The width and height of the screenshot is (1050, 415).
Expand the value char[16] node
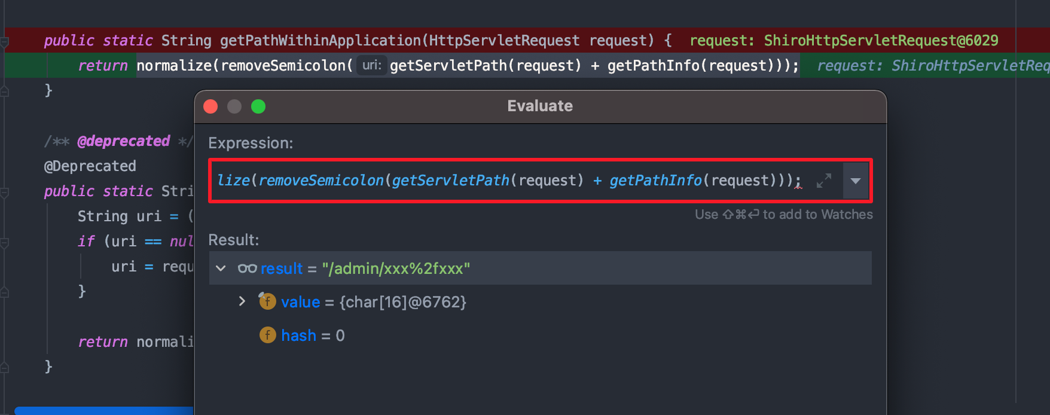click(242, 301)
